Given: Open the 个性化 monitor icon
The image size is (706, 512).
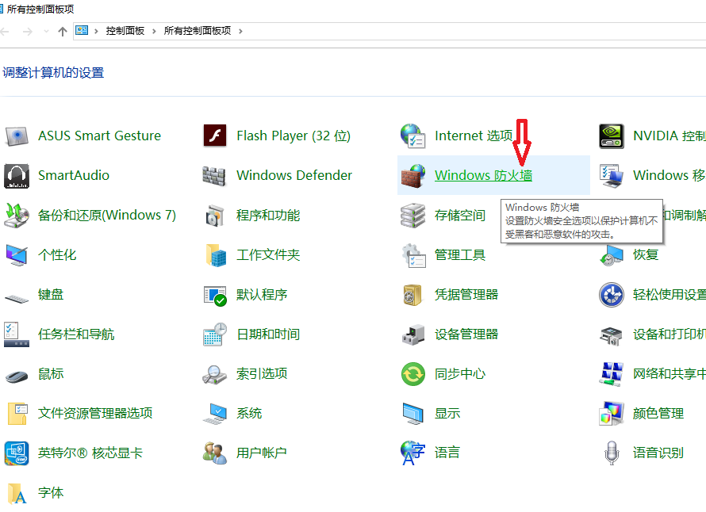Looking at the screenshot, I should 17,255.
